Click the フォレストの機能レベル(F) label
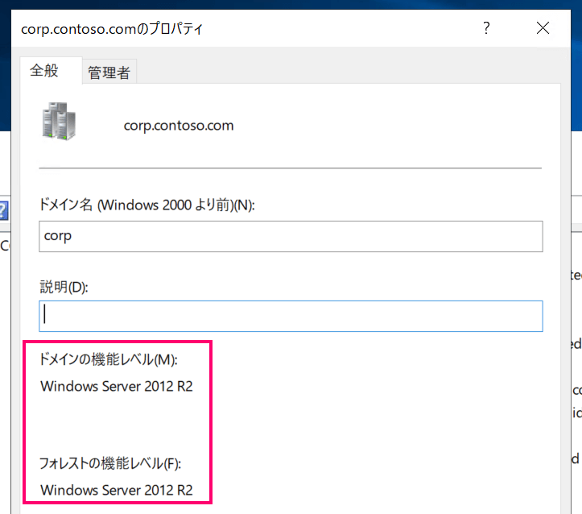The height and width of the screenshot is (514, 582). point(109,463)
